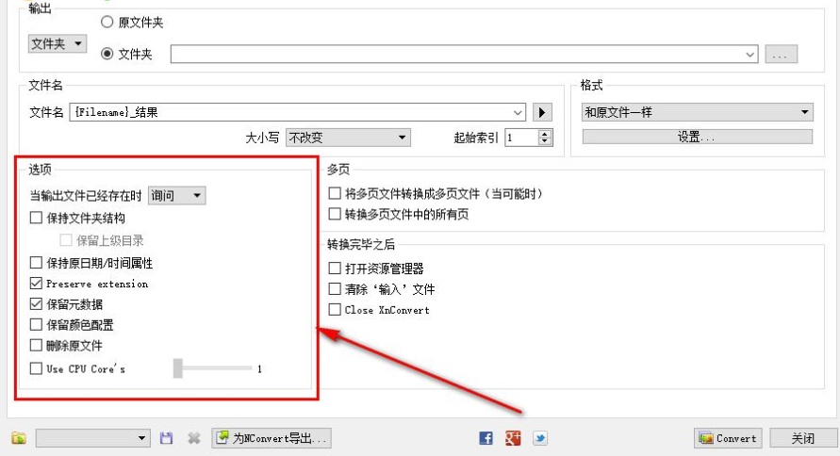
Task: Click the 关闭 button
Action: pos(803,438)
